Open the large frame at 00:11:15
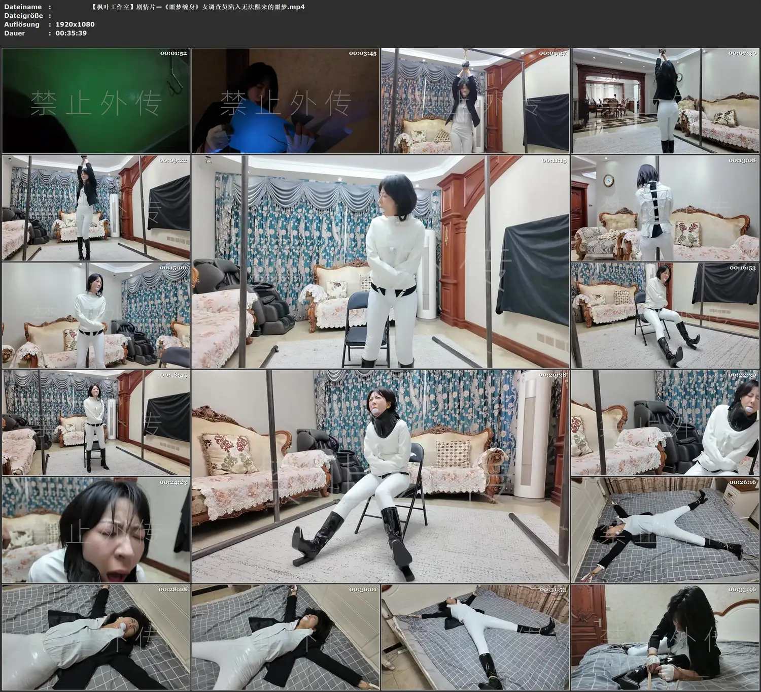Image resolution: width=761 pixels, height=692 pixels. (380, 261)
